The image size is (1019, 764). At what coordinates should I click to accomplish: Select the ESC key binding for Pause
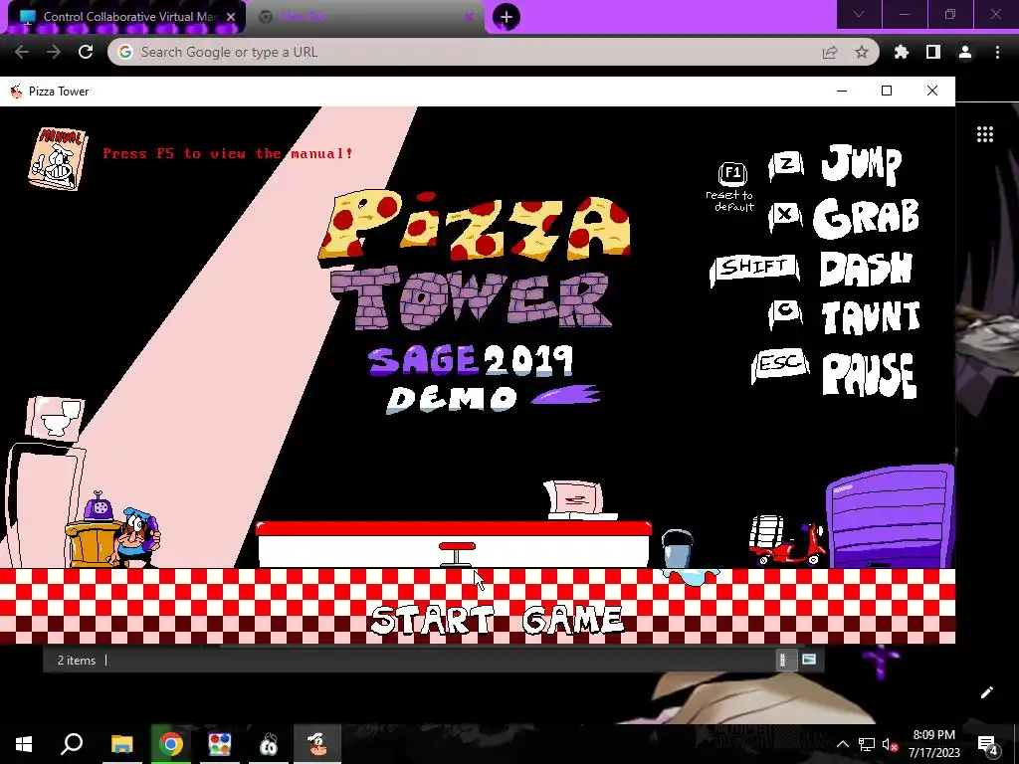(780, 364)
